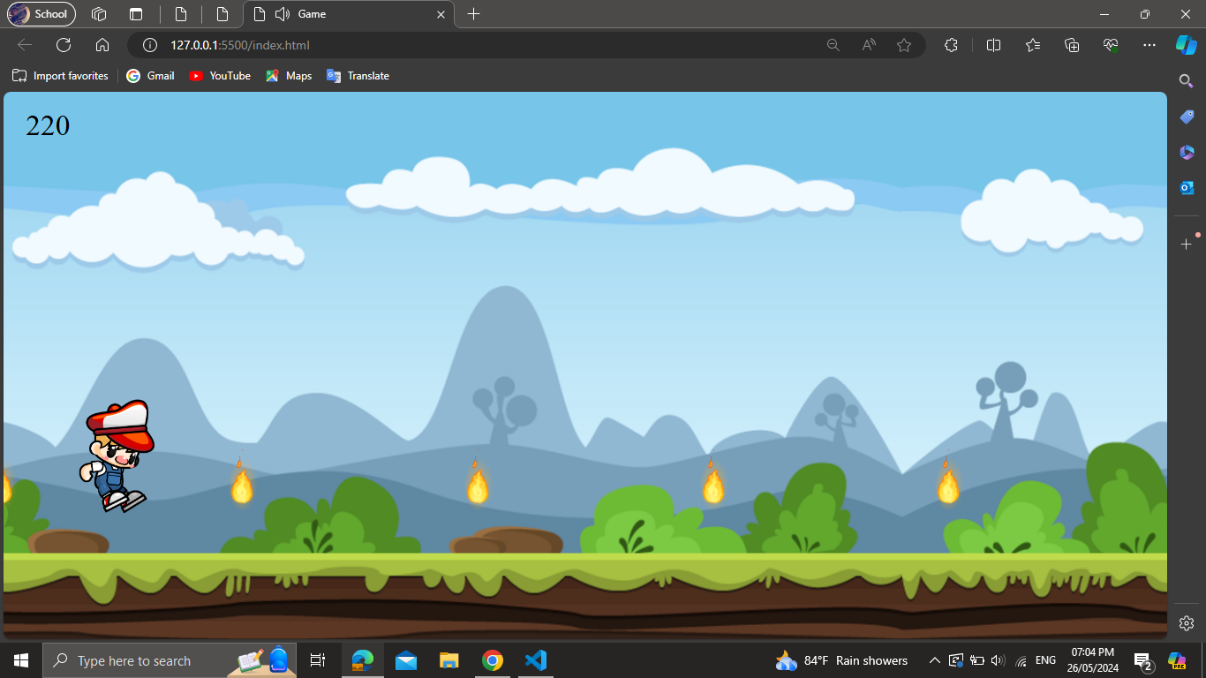This screenshot has height=678, width=1206.
Task: Open Copilot from the browser toolbar
Action: coord(1186,45)
